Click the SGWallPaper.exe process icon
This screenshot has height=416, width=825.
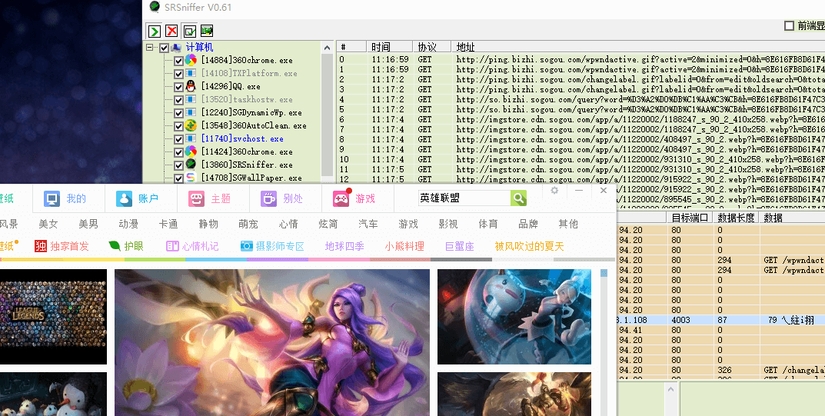coord(191,178)
